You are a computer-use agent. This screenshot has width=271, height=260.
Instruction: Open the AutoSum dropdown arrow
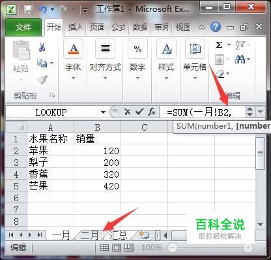(229, 45)
